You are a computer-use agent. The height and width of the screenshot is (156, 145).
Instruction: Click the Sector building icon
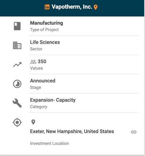click(17, 45)
